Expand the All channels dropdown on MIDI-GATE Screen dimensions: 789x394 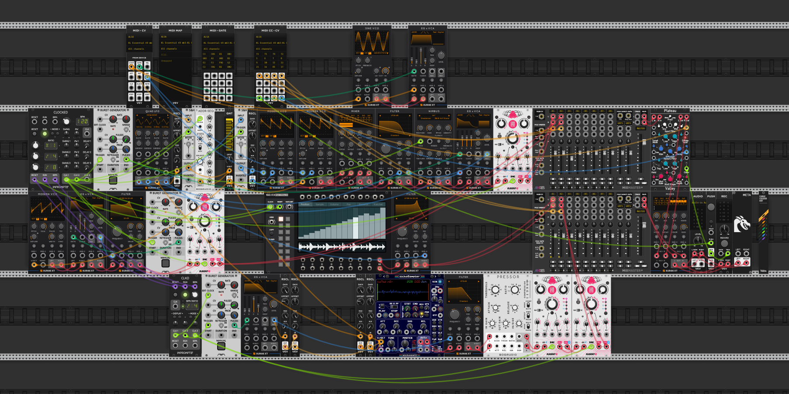coord(218,49)
